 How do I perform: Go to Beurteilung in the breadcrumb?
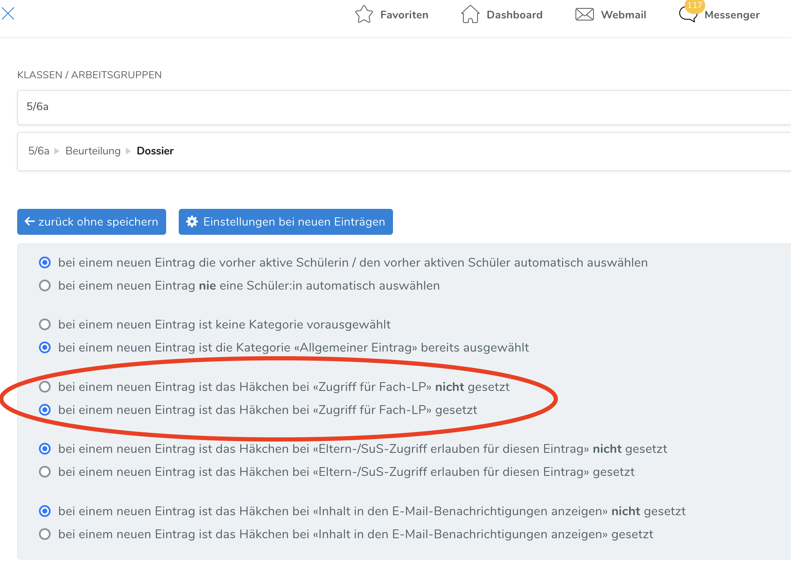(93, 151)
